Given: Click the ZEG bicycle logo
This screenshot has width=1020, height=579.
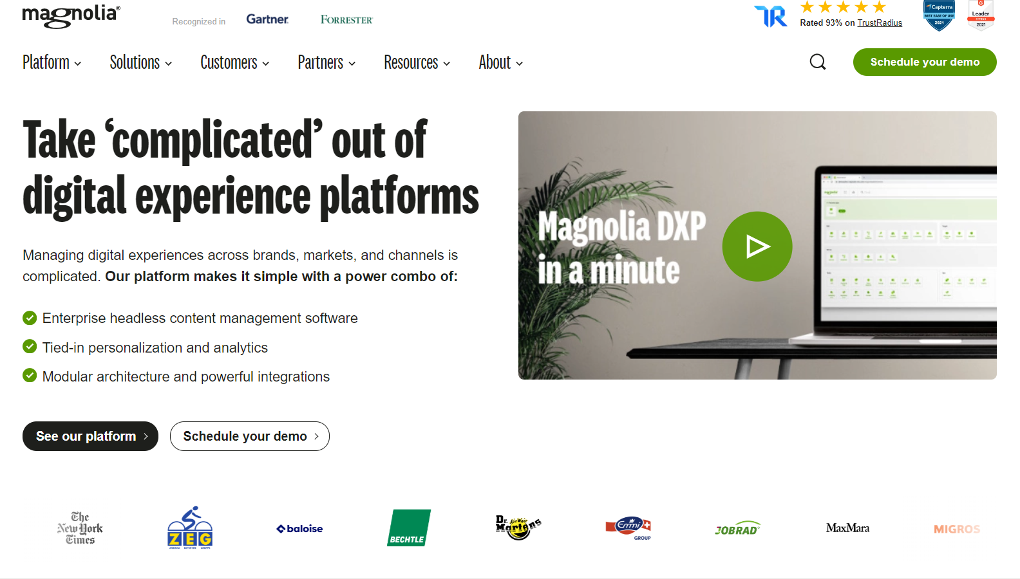Looking at the screenshot, I should click(190, 528).
